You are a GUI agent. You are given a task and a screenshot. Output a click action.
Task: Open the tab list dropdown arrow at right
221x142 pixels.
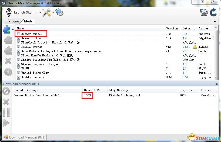coord(215,22)
